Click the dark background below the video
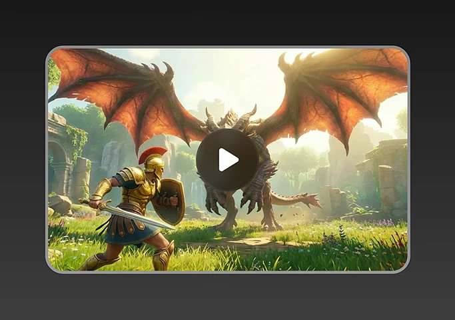This screenshot has width=455, height=320. click(x=227, y=297)
